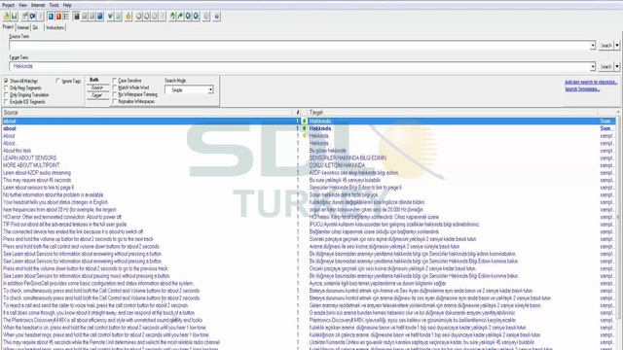Enable Only New Segments checkbox
The width and height of the screenshot is (623, 350).
pyautogui.click(x=6, y=88)
